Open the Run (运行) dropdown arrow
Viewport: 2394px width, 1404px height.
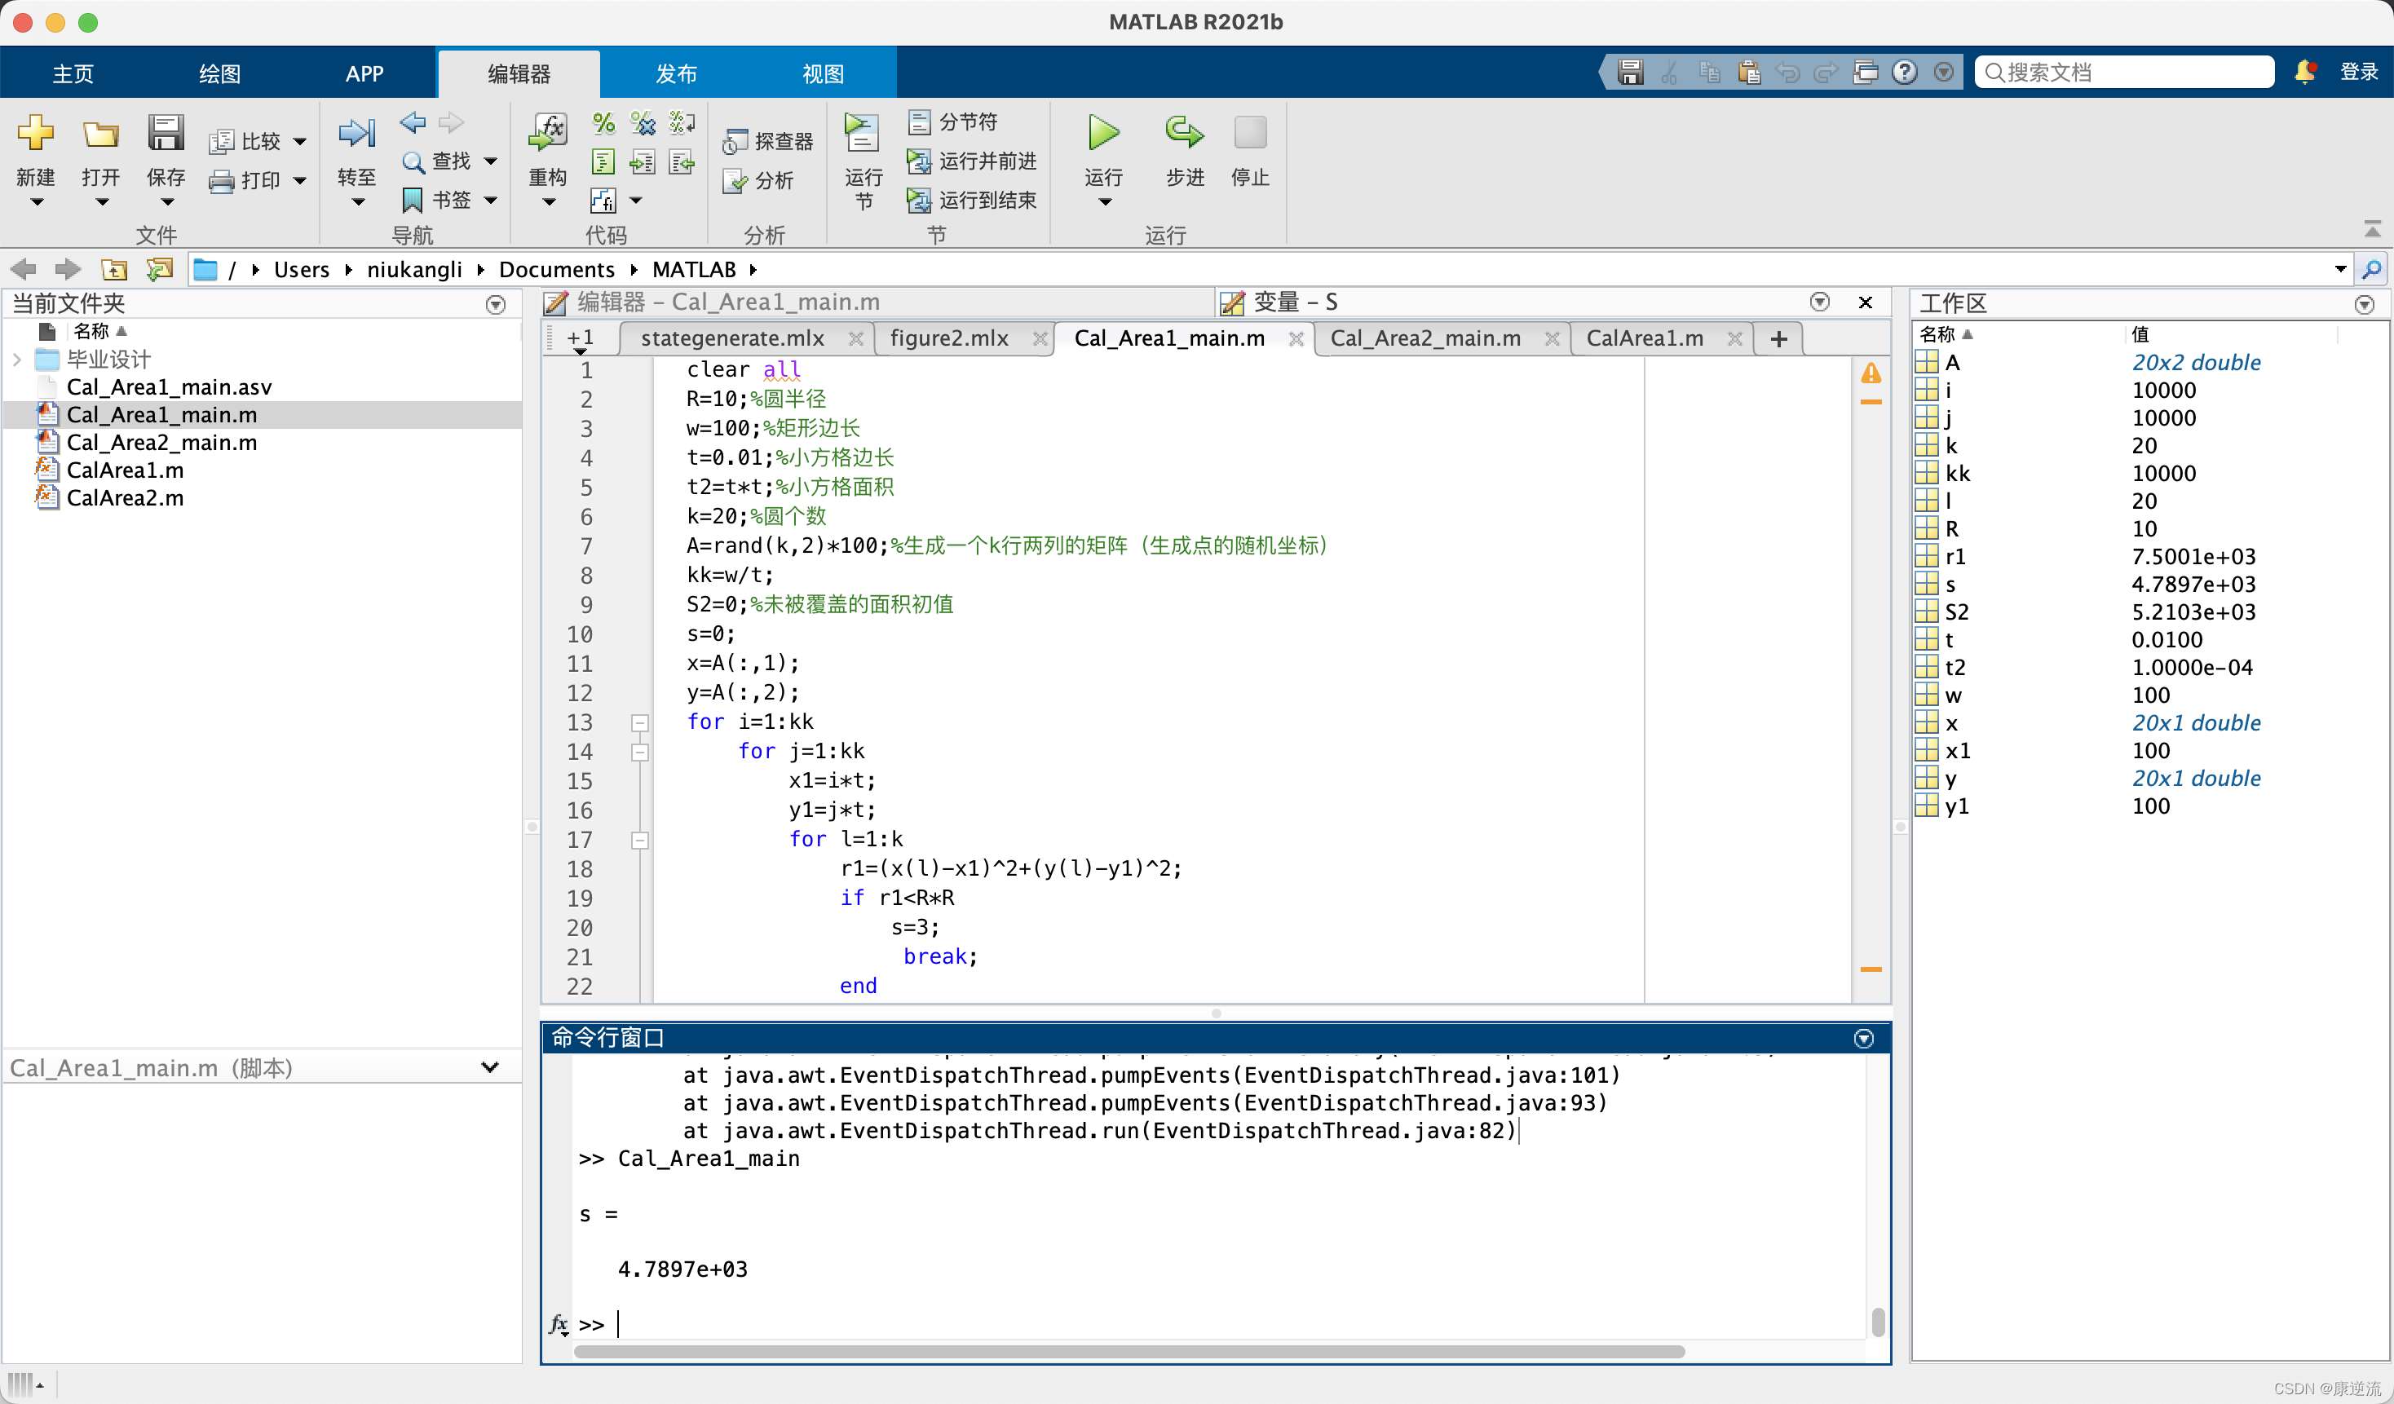point(1104,202)
